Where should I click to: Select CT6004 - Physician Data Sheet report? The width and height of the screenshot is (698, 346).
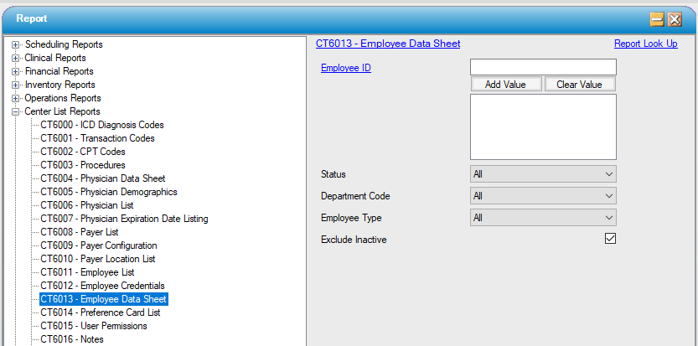102,178
